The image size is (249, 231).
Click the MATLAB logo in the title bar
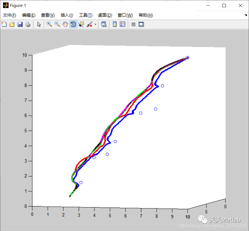(x=6, y=6)
